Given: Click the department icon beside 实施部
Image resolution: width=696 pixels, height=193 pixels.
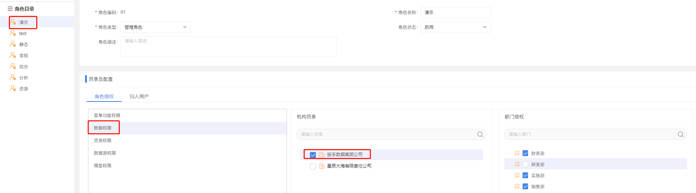Looking at the screenshot, I should (x=517, y=175).
